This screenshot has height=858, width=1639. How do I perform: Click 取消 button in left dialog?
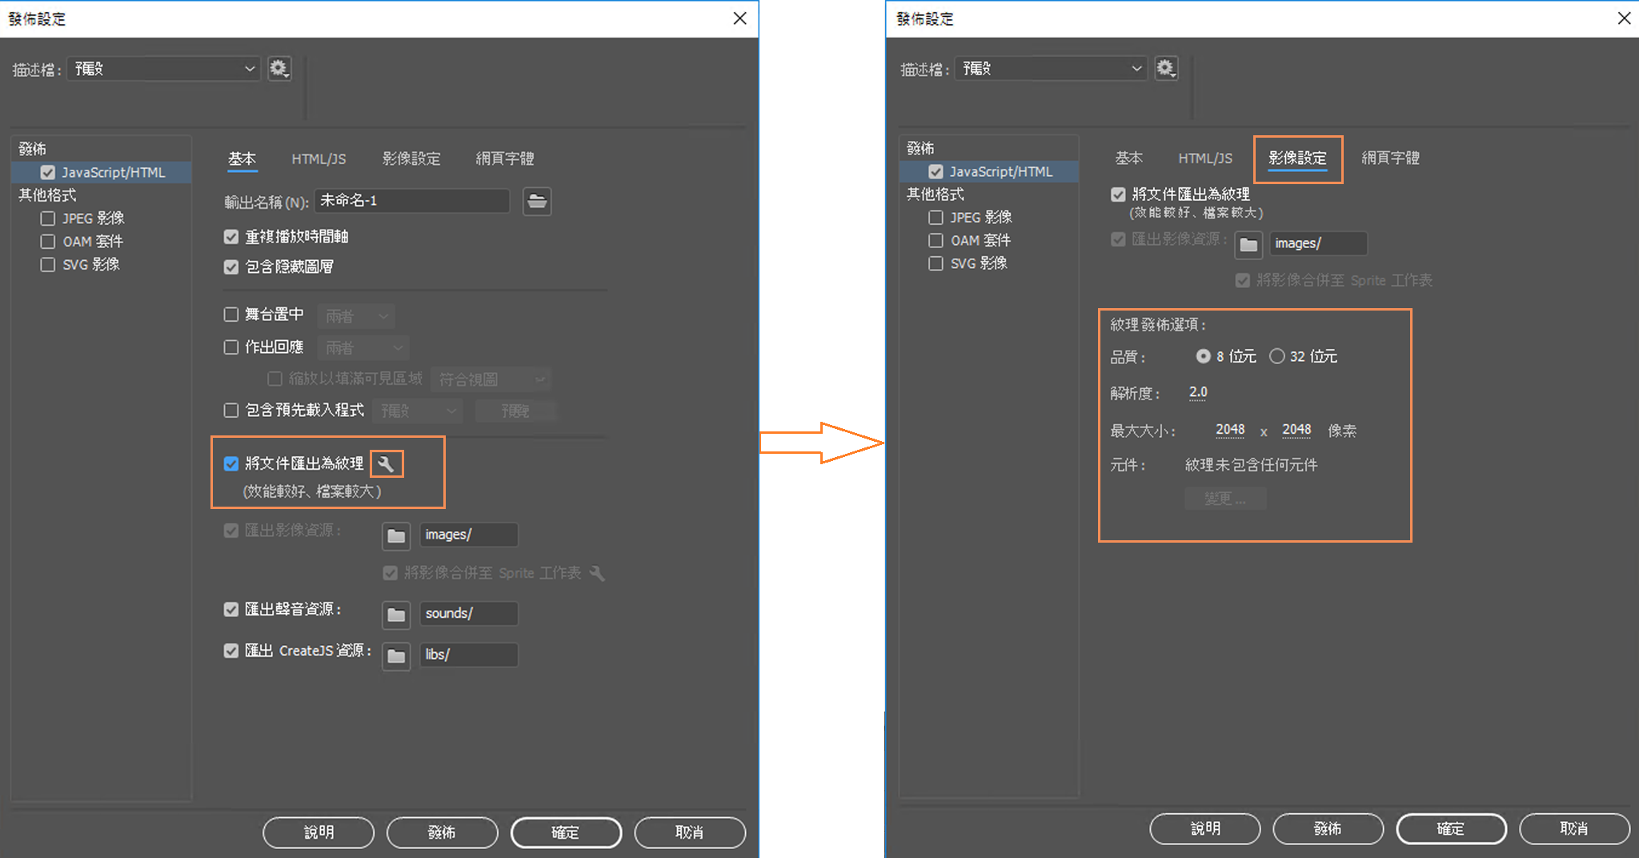[690, 832]
